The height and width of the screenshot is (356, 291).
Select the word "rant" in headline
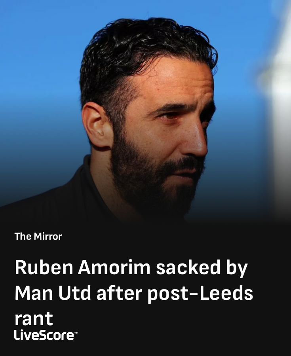click(x=34, y=318)
